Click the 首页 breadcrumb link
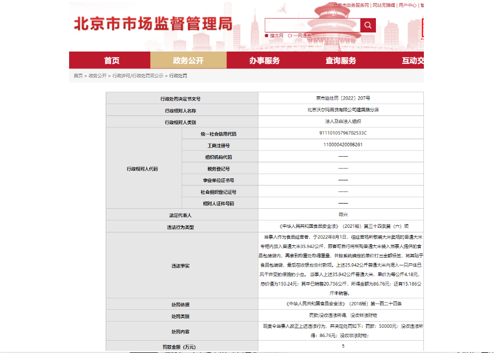 click(78, 76)
